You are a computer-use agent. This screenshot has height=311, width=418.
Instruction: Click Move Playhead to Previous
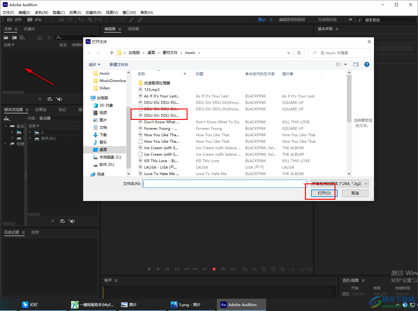click(x=177, y=269)
